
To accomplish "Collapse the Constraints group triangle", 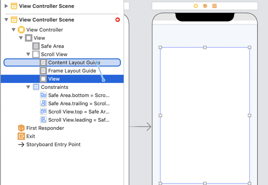I will [x=28, y=87].
